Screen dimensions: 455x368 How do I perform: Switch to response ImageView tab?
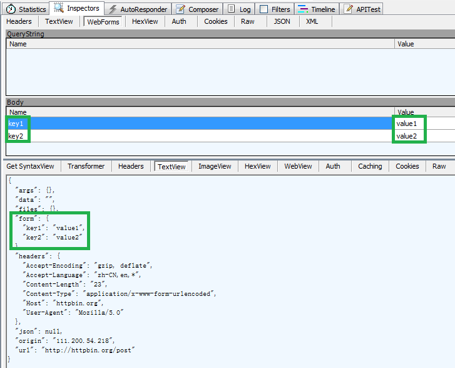pos(215,166)
